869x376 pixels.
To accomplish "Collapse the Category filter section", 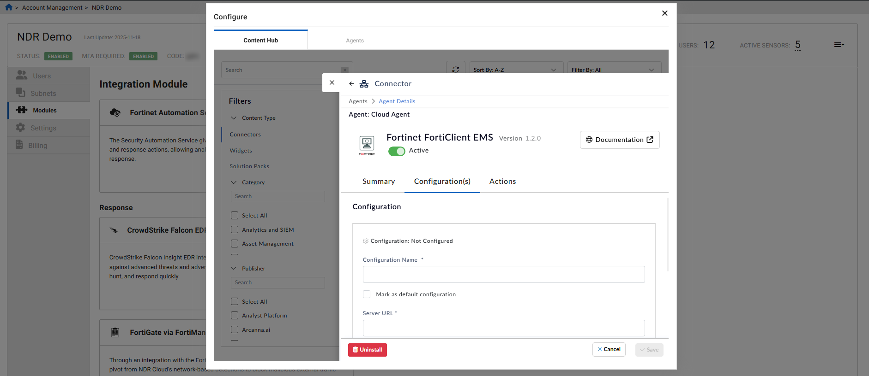I will pyautogui.click(x=234, y=182).
